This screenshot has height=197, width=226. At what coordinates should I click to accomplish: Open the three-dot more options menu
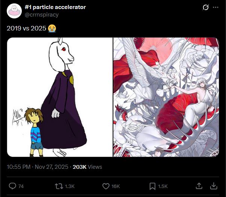point(215,8)
